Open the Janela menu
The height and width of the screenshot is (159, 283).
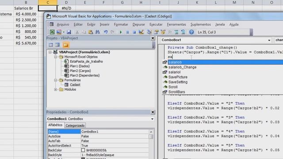[220, 24]
